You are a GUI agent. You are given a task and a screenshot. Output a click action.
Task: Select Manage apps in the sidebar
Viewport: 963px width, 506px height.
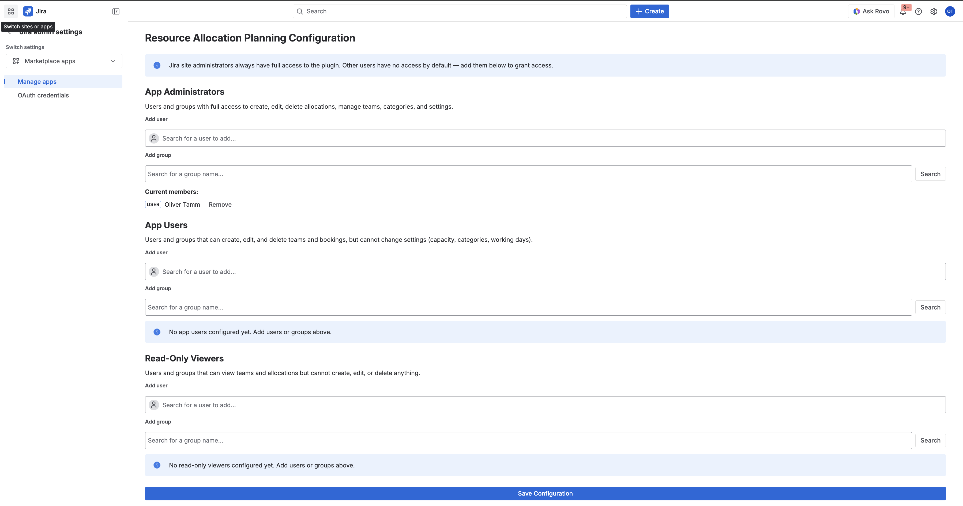point(37,81)
